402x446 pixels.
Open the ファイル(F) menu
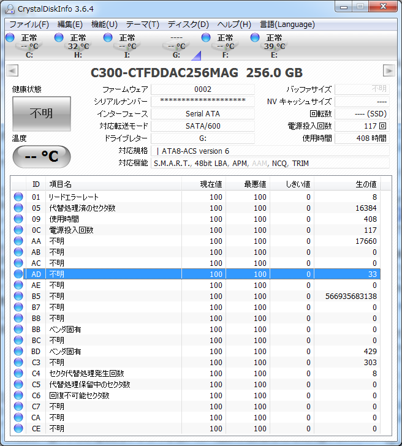point(29,25)
